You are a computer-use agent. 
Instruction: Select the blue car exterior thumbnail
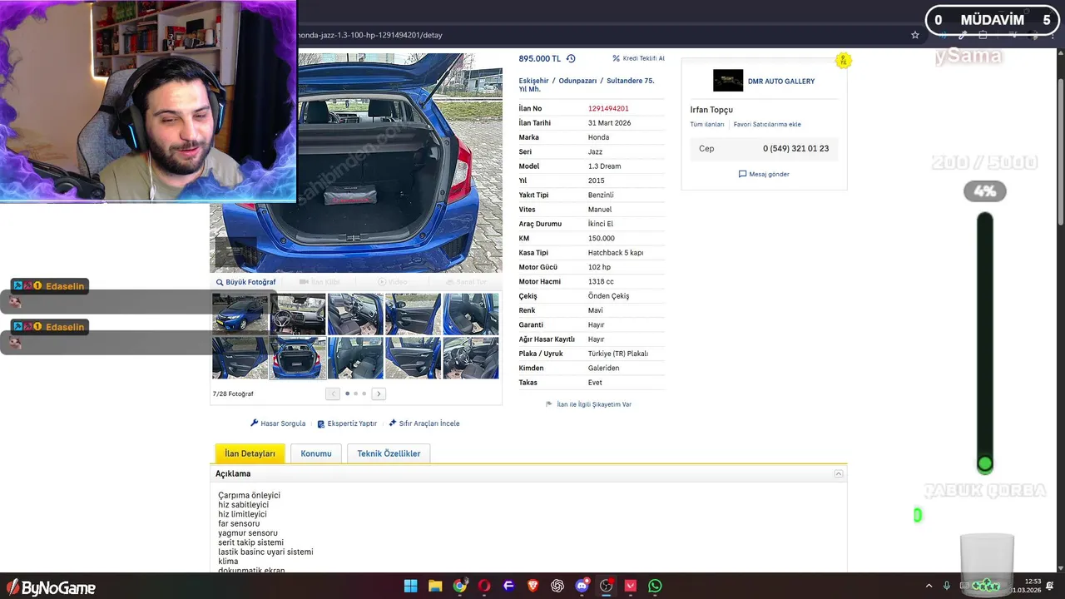click(x=240, y=314)
